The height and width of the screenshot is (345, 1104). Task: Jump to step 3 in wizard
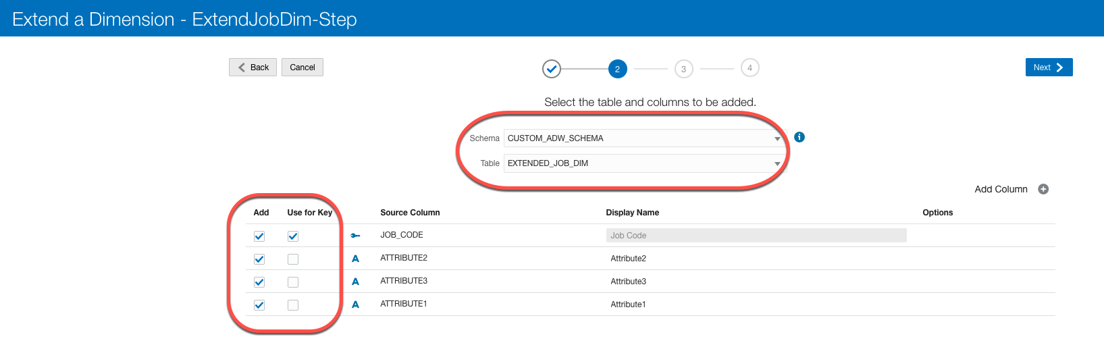pyautogui.click(x=683, y=69)
